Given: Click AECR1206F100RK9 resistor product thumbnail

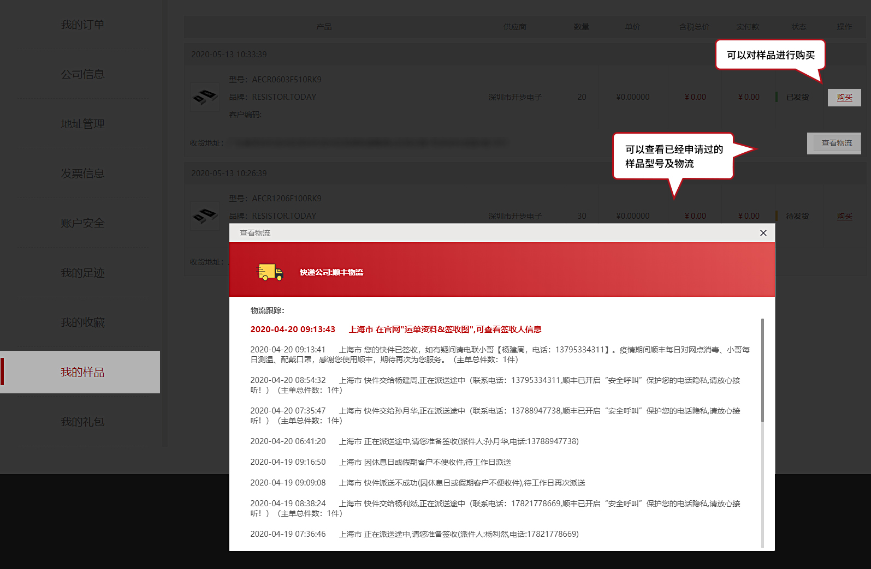Looking at the screenshot, I should tap(205, 215).
